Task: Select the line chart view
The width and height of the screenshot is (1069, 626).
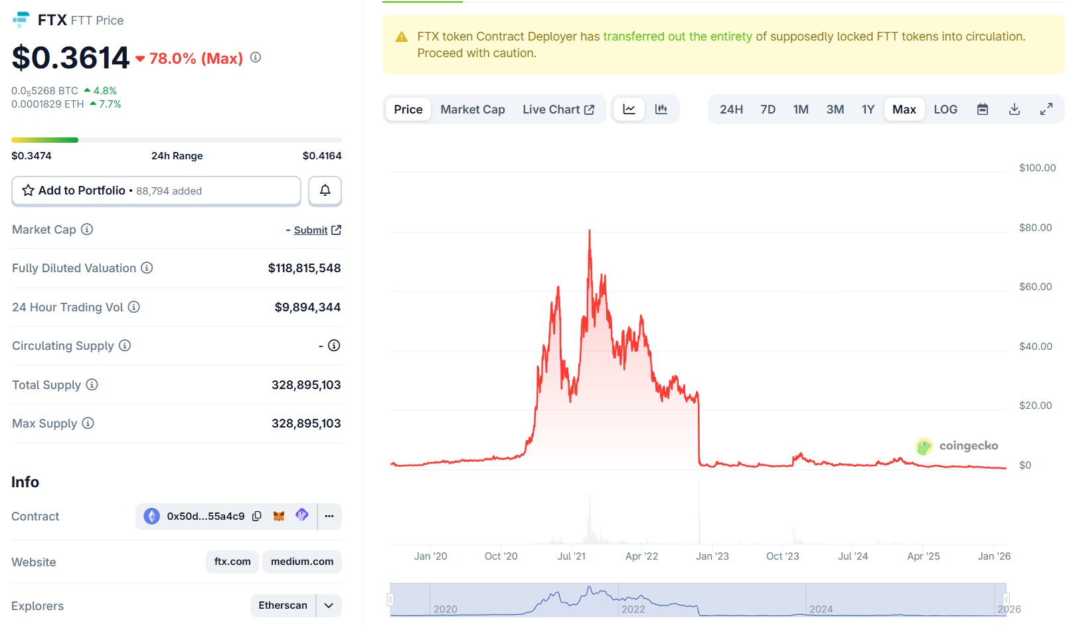Action: pyautogui.click(x=629, y=110)
